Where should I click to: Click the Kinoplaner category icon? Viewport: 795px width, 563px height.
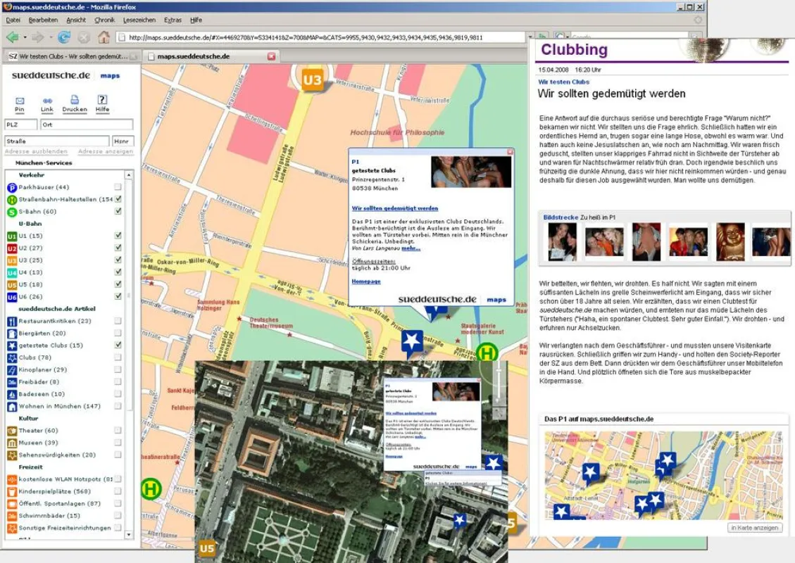coord(12,370)
